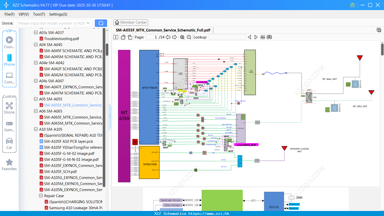Open SM-A047M SCHEMATIC AND PCB file
The image size is (384, 216).
point(73,93)
